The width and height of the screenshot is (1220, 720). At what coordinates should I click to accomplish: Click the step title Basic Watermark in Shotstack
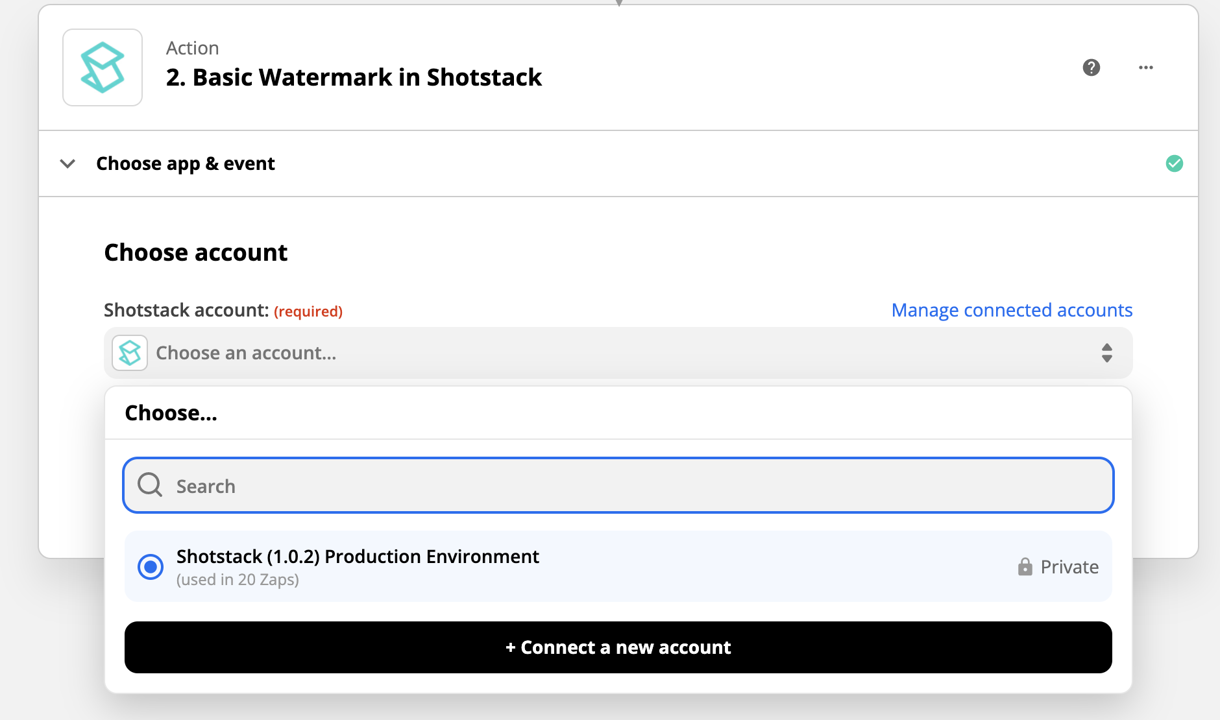click(x=354, y=77)
